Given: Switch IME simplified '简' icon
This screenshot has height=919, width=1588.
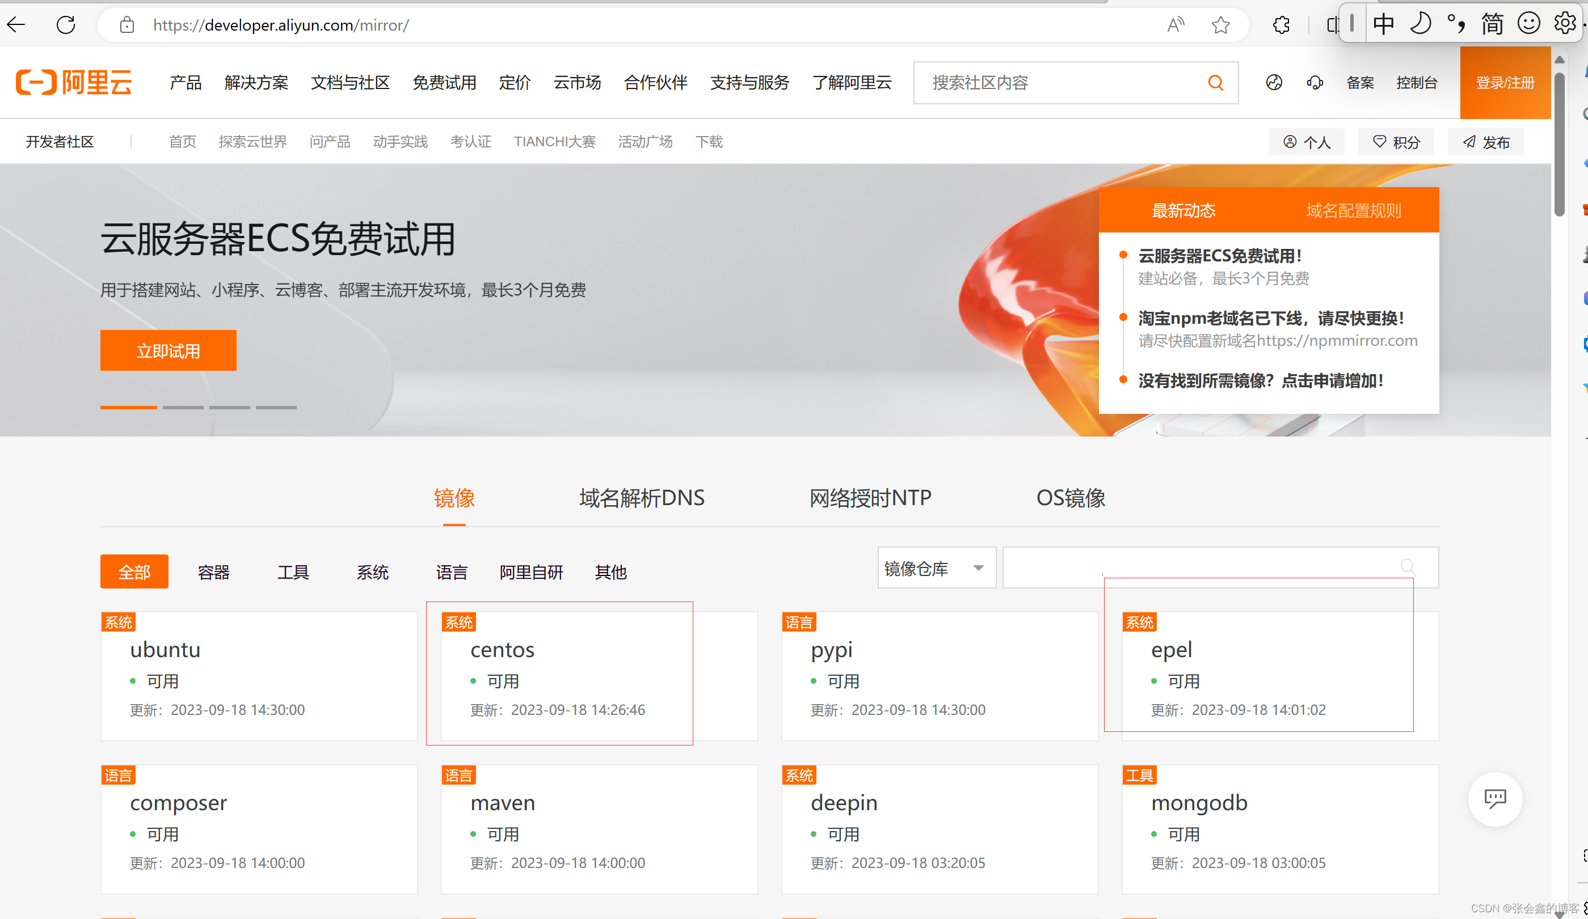Looking at the screenshot, I should (1492, 24).
